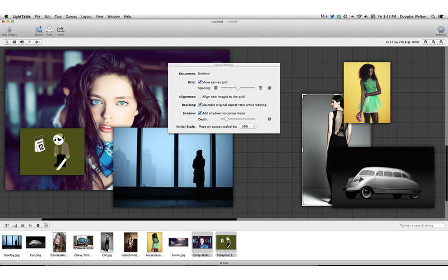Select the Car.png thumbnail in tray
Screen dimensions: 448x280
click(x=35, y=242)
